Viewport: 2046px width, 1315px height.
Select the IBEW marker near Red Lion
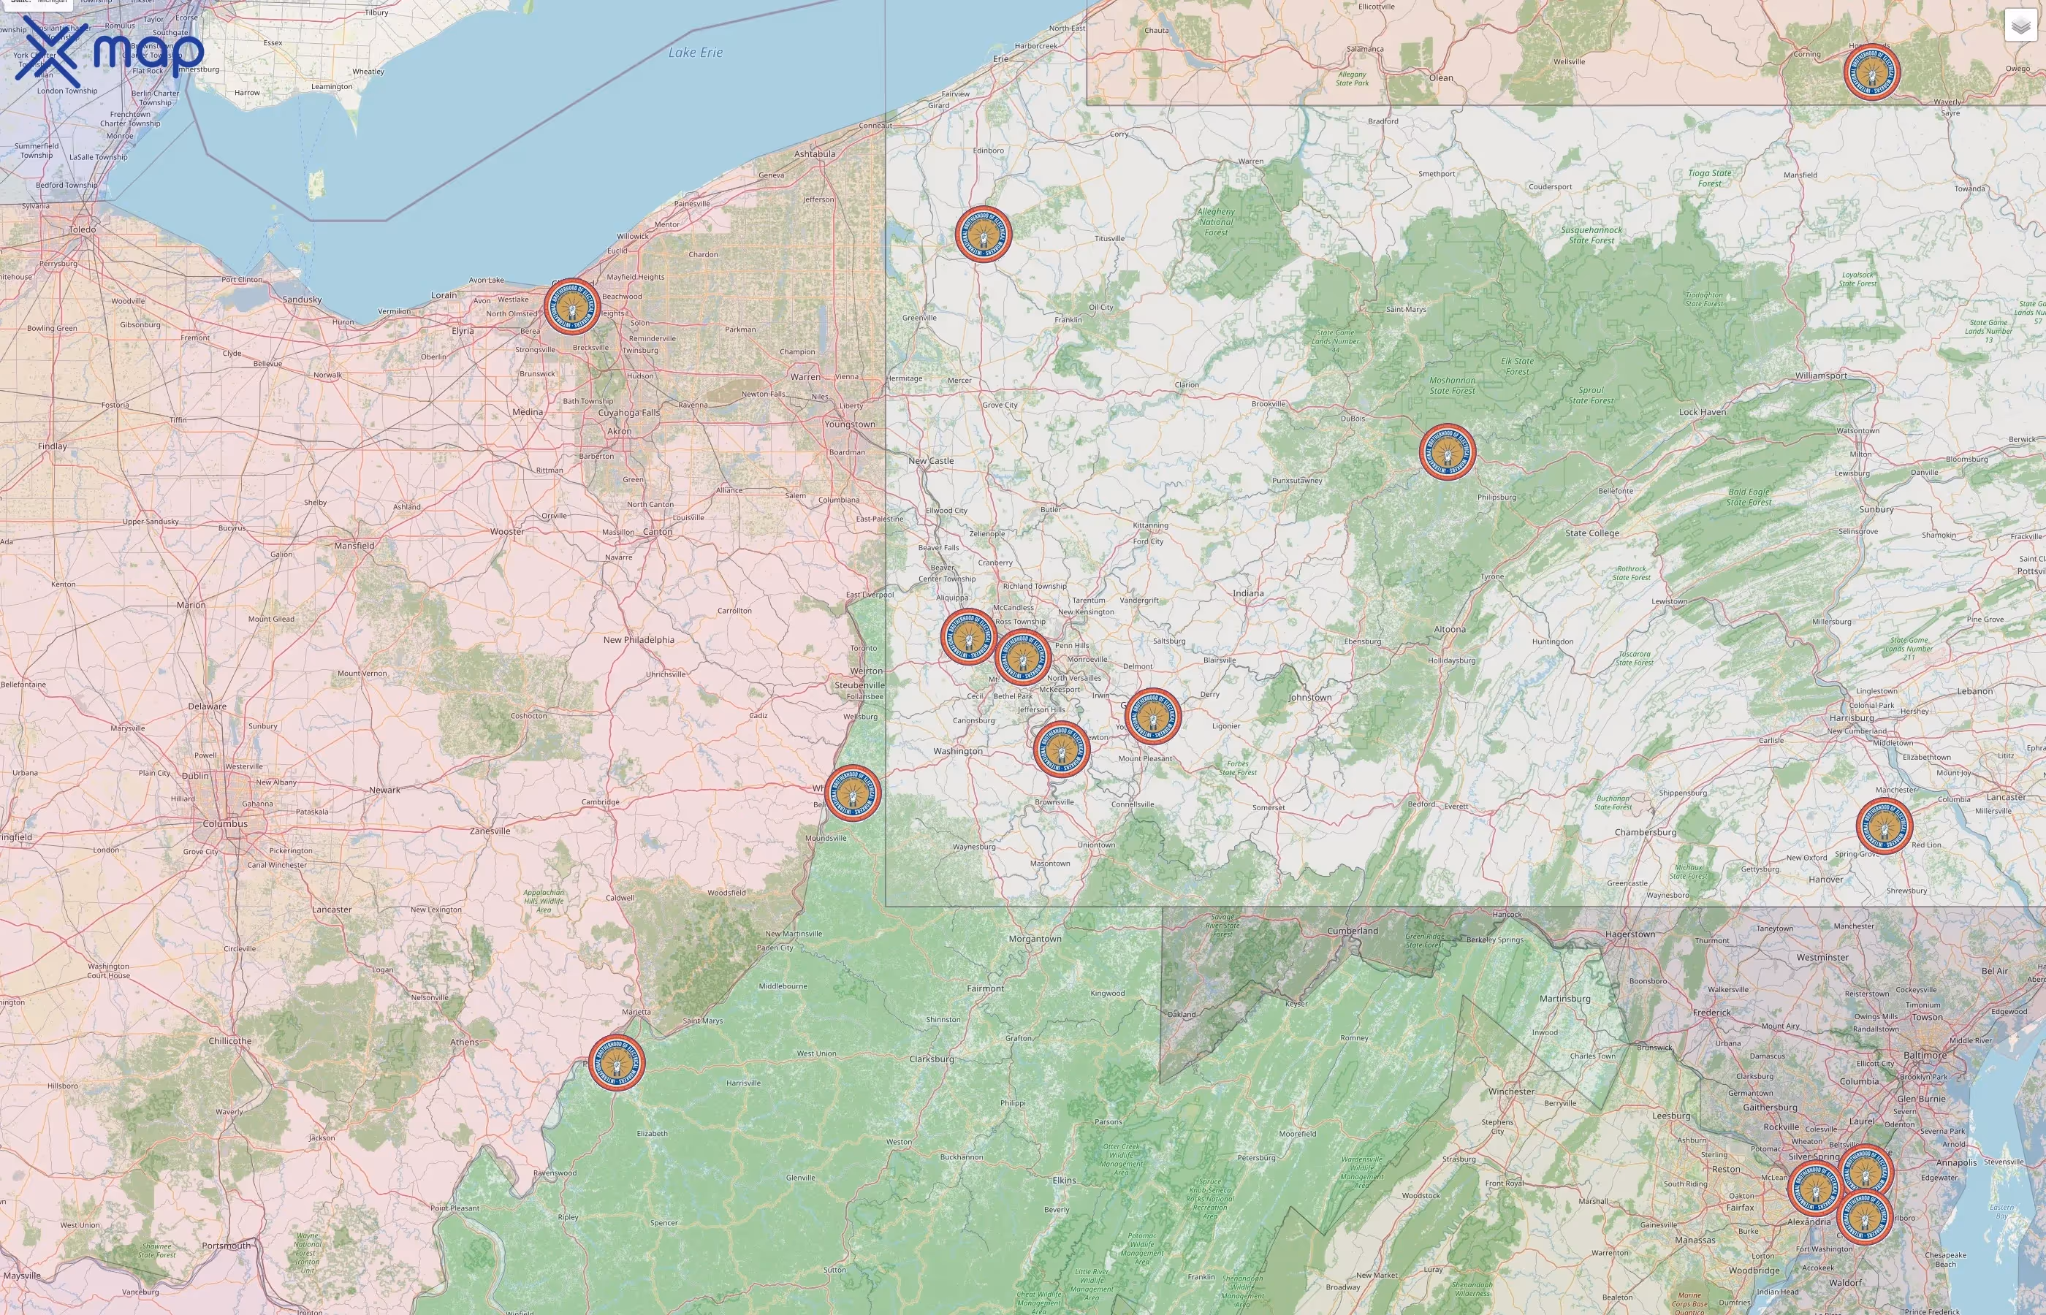pos(1885,826)
